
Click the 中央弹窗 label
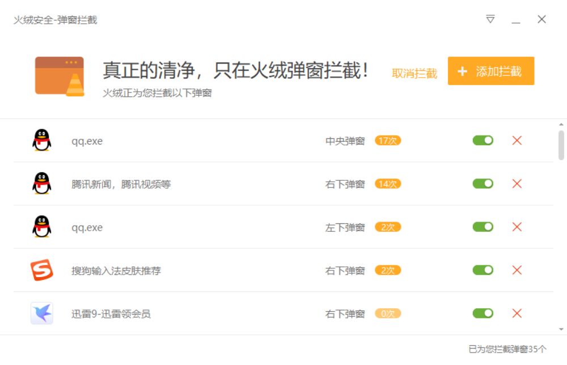coord(345,141)
